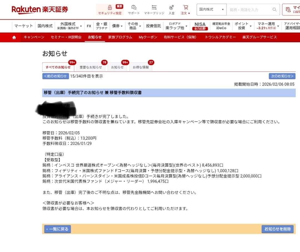
Task: Select the お得な情報 tab
Action: click(x=141, y=67)
